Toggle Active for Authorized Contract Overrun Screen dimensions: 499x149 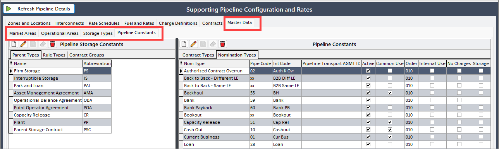pyautogui.click(x=368, y=71)
